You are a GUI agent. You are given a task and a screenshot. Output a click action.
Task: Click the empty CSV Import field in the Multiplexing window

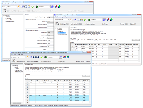(54, 76)
